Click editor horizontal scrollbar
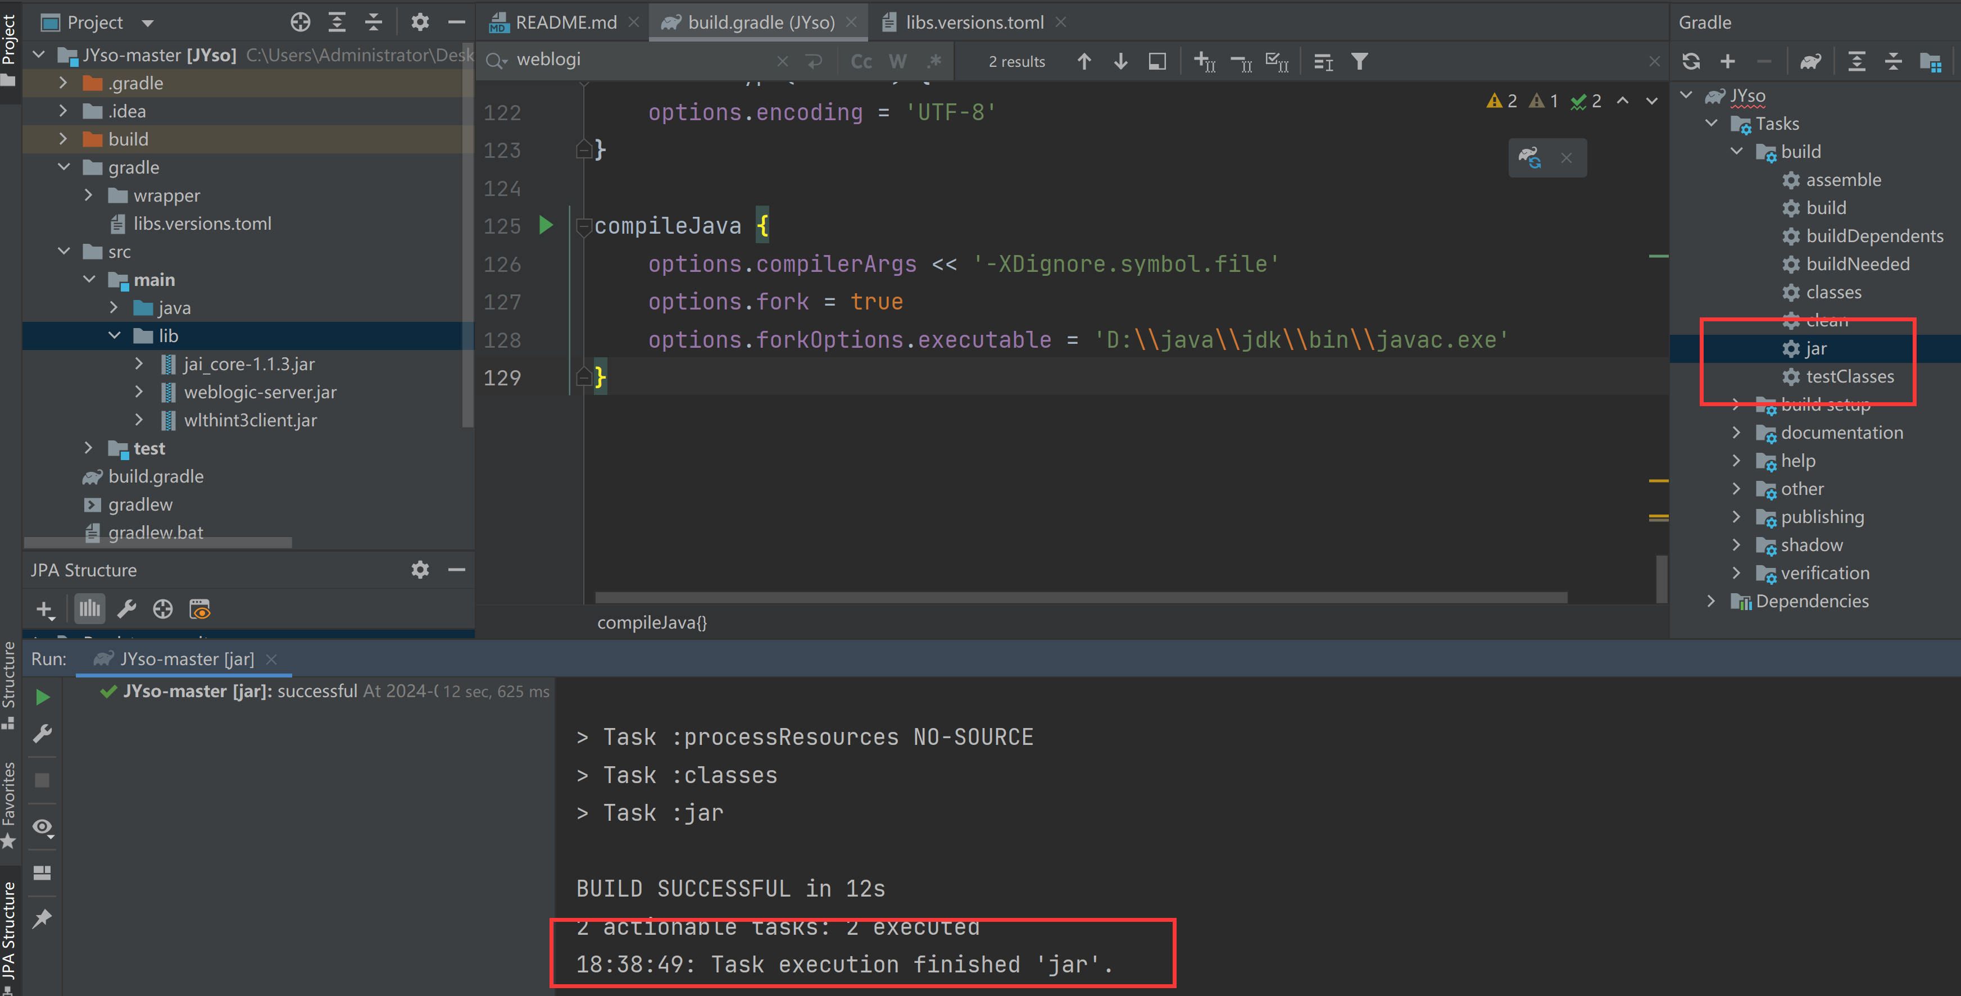Screen dimensions: 1961x996 [1080, 597]
